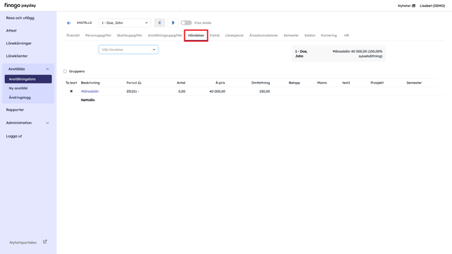Switch to the Semester tab
This screenshot has width=452, height=254.
291,36
